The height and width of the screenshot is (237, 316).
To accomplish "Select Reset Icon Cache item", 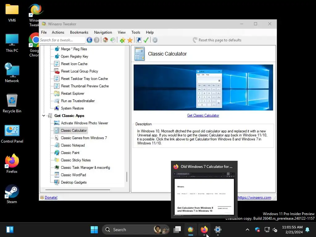I will 74,64.
